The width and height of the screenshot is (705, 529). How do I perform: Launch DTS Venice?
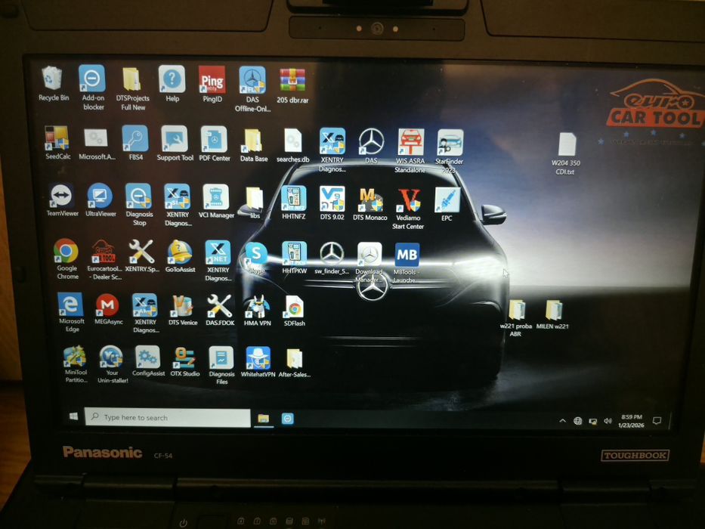pyautogui.click(x=181, y=306)
